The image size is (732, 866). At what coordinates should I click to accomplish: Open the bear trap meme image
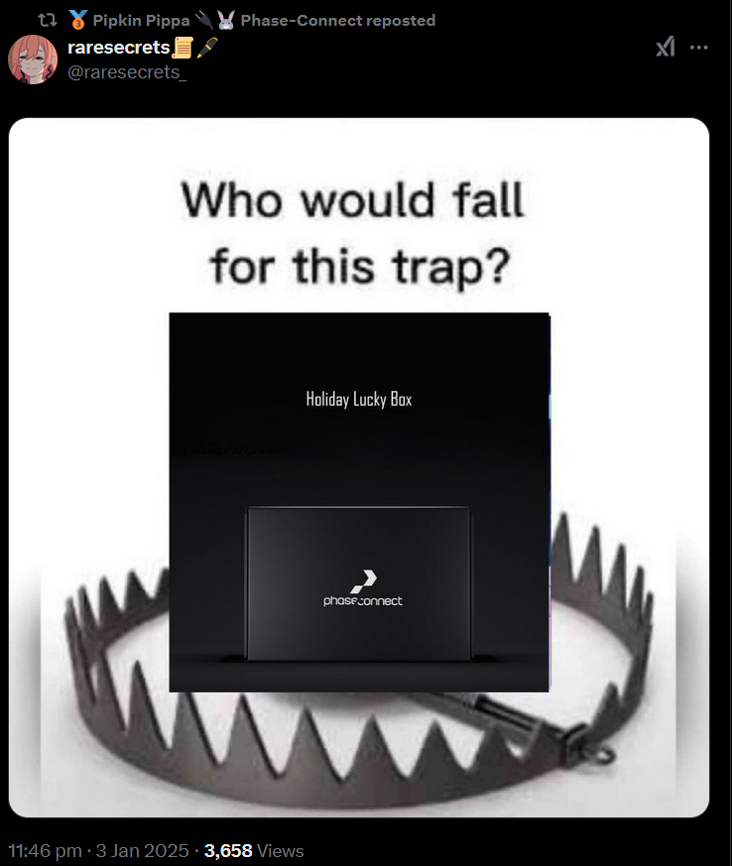point(359,467)
